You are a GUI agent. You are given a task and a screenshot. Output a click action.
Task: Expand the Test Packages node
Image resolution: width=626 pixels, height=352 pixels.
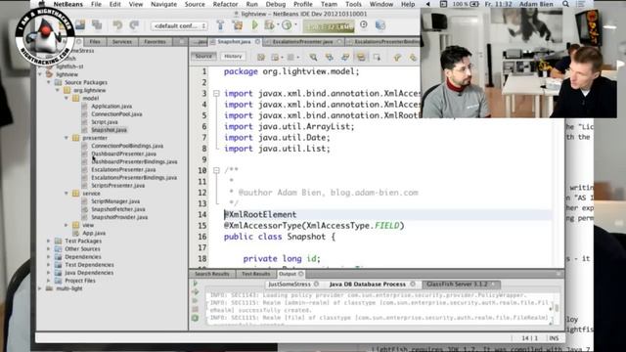[x=49, y=242]
